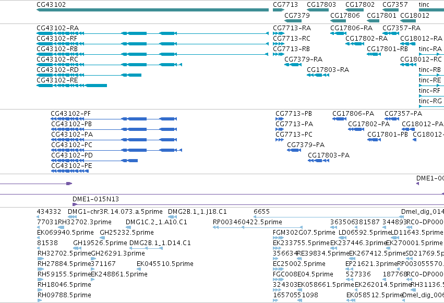444x303 pixels.
Task: Click EST EC25002.5prime
Action: (278, 269)
